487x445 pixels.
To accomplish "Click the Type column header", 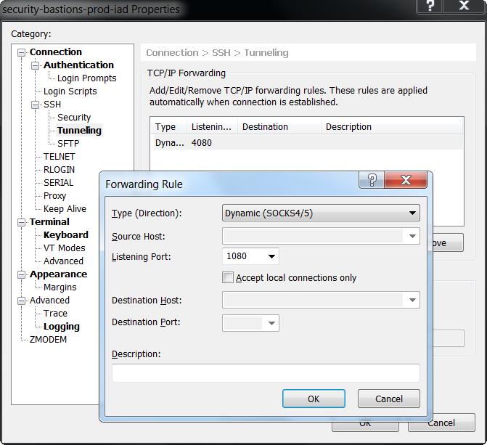I will [x=168, y=127].
